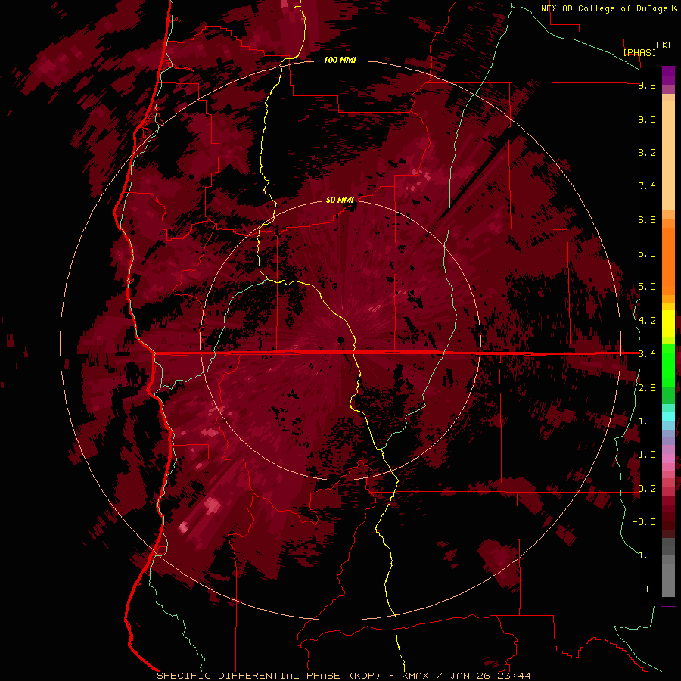Click the 1.0 scale value
The image size is (681, 681).
pos(647,455)
